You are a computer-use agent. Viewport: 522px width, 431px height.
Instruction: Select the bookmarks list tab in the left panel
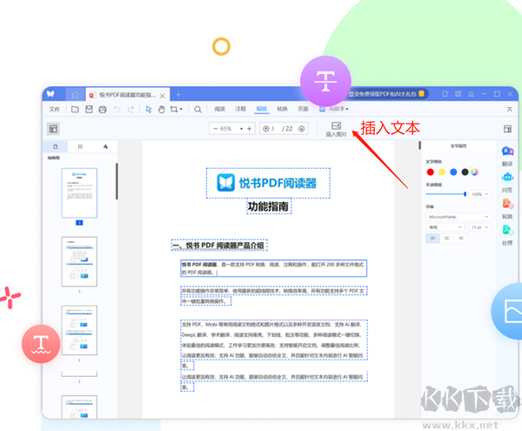pos(80,146)
